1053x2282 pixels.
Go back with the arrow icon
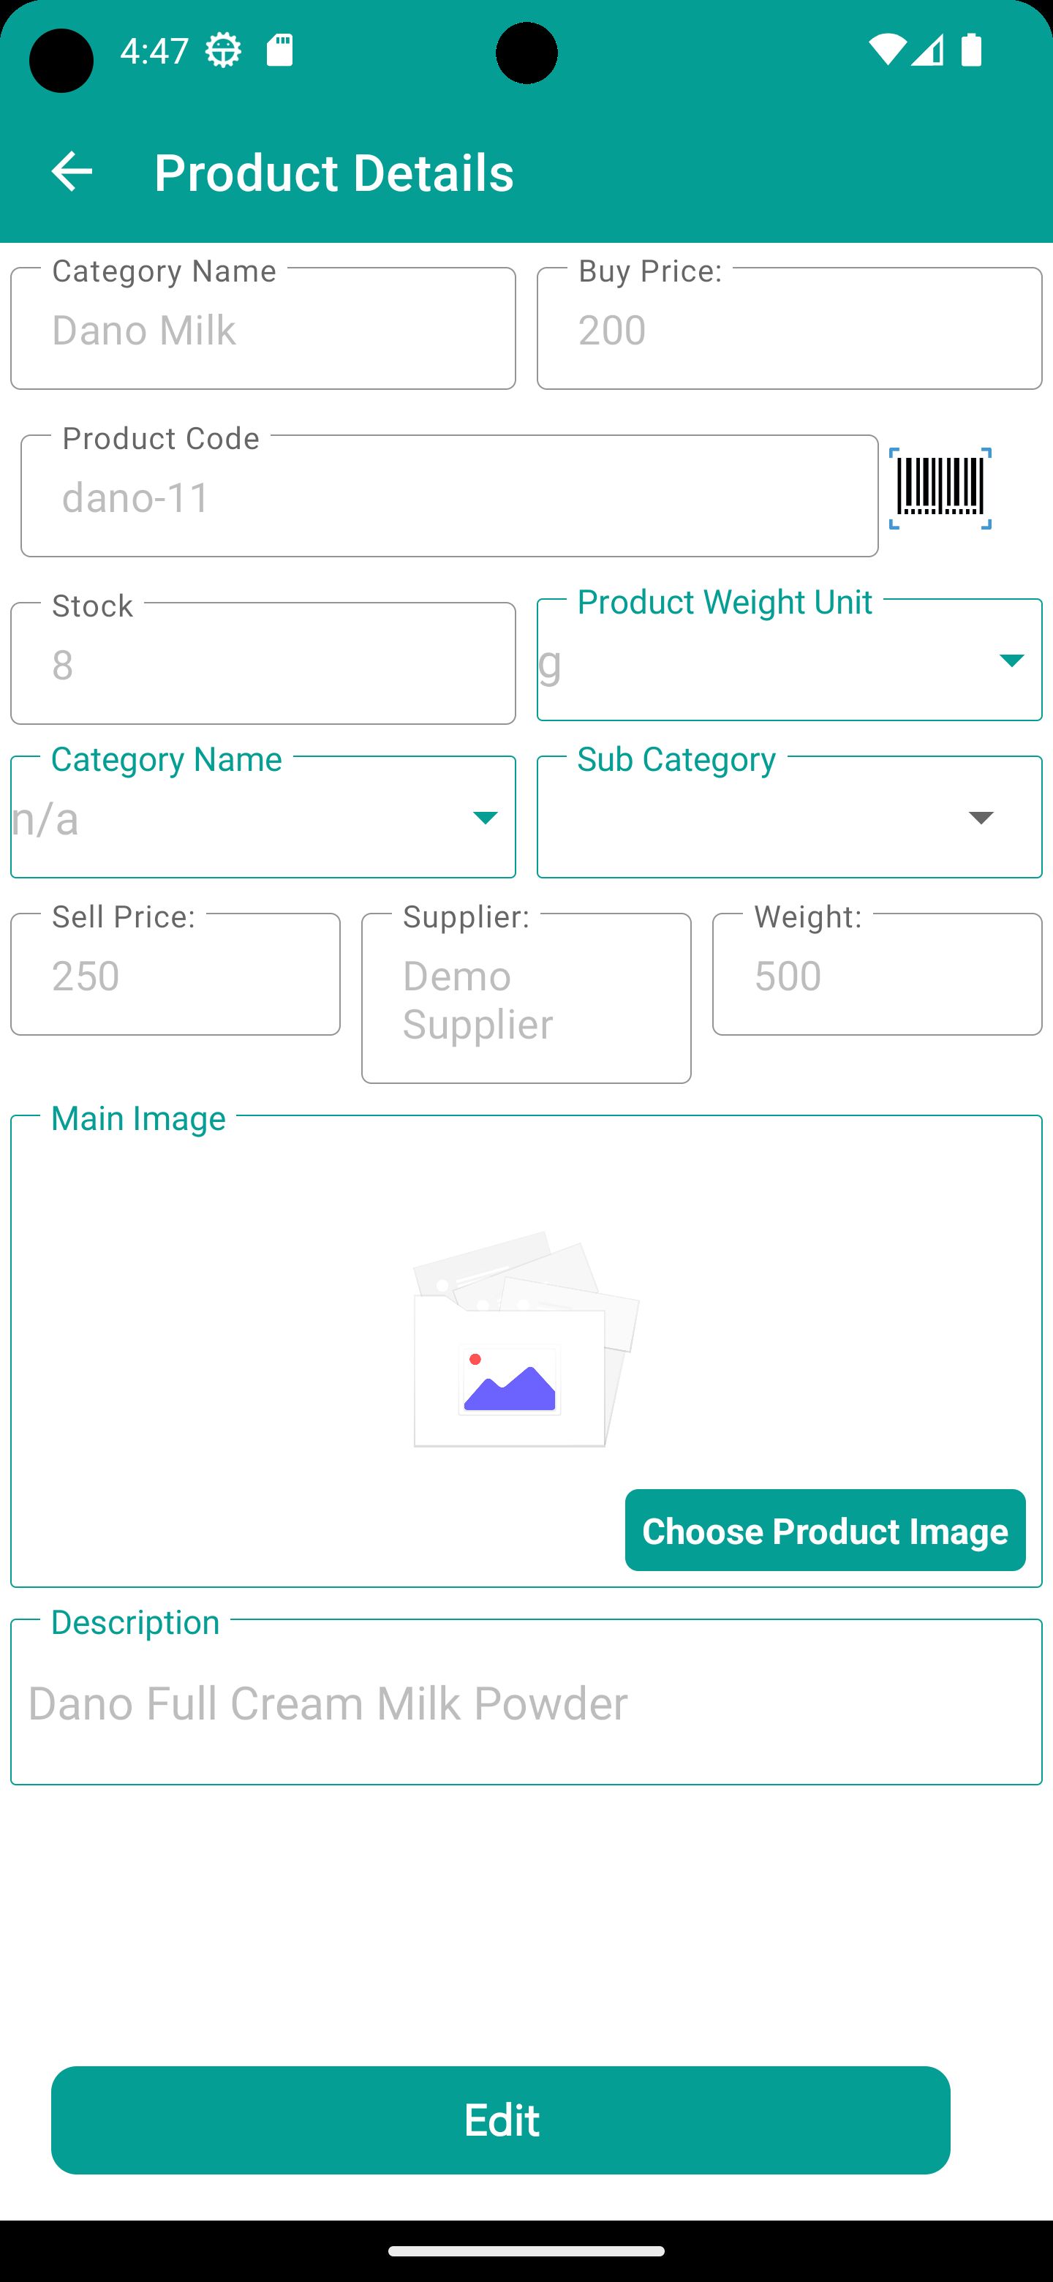72,171
